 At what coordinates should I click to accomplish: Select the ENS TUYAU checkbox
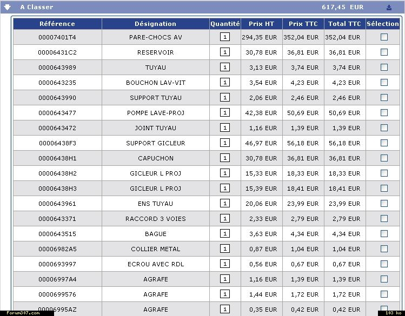point(384,203)
